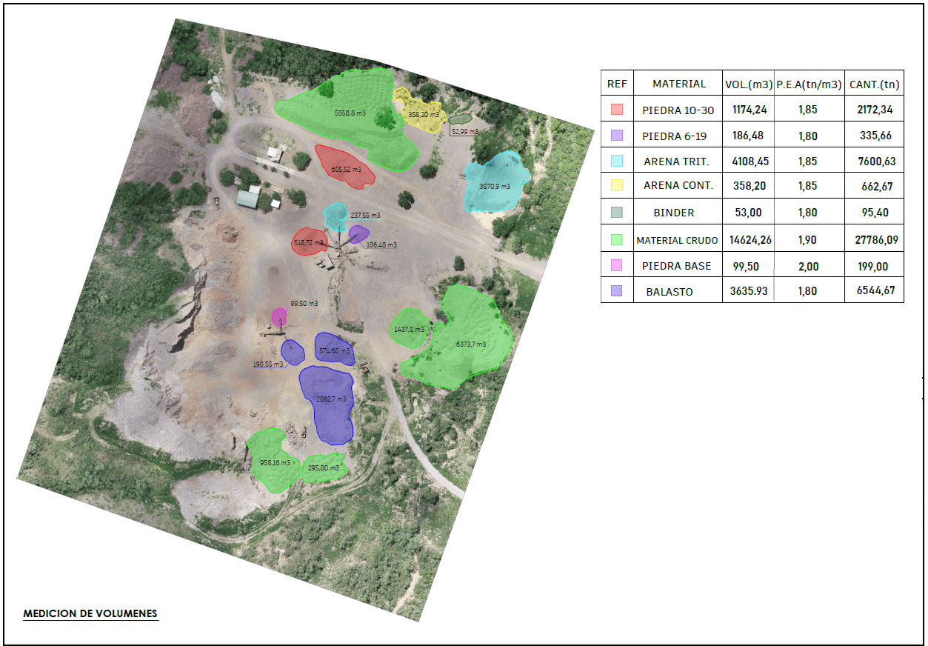
Task: Select the 6373,7 m3 green stockpile label
Action: coord(471,344)
